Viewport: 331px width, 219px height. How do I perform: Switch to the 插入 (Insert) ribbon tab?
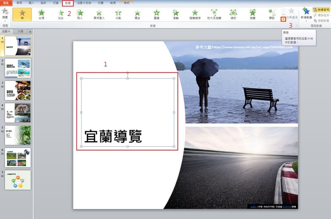(x=31, y=3)
